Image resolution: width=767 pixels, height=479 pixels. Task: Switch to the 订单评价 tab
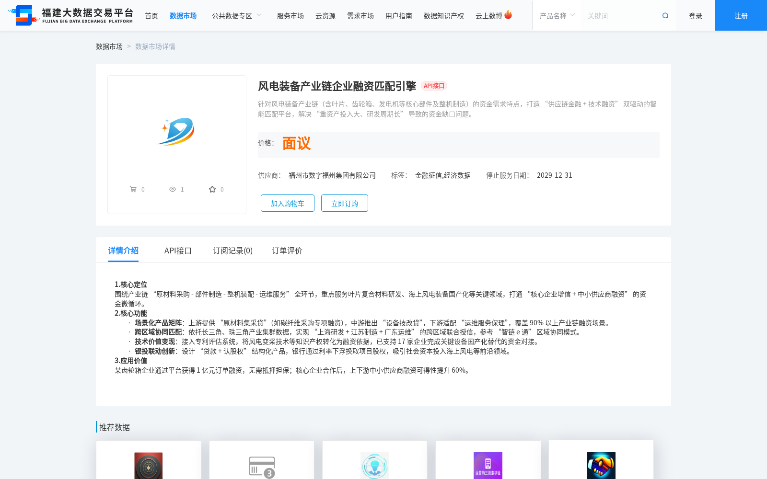click(287, 251)
